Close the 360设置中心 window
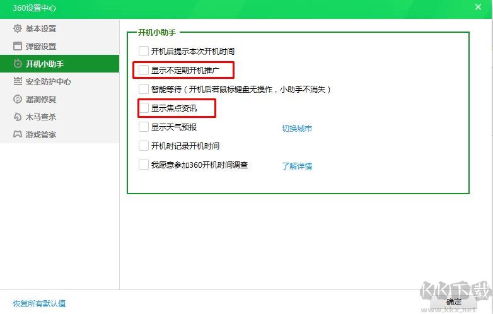Screen dimensions: 493x314 [478, 7]
